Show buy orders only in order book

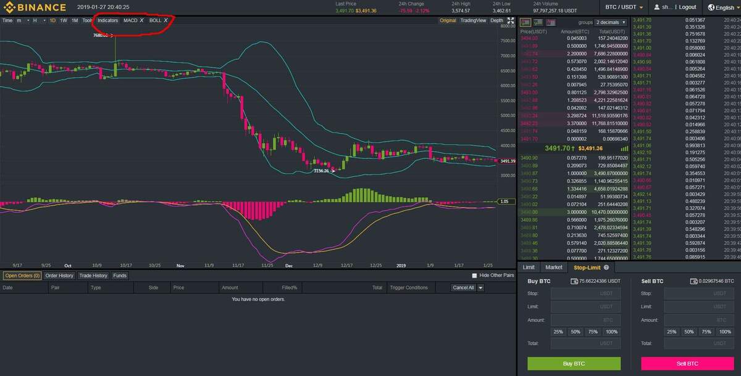(x=538, y=22)
